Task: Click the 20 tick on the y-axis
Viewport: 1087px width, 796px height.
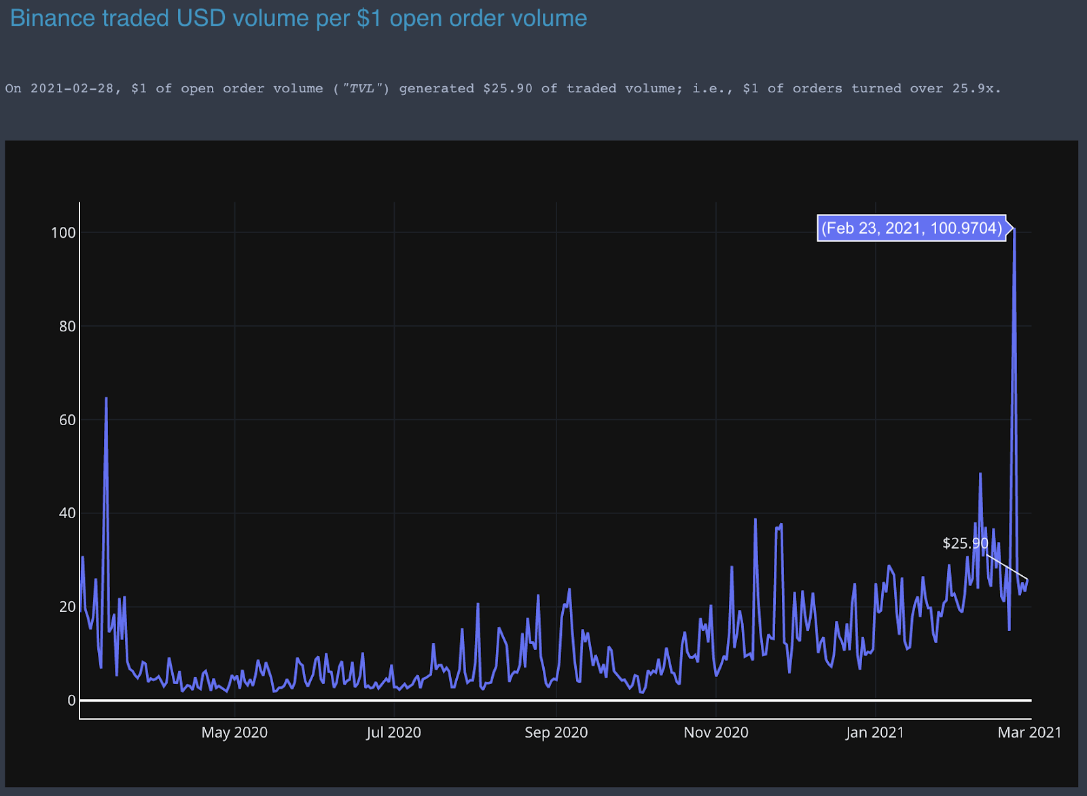Action: pos(67,607)
